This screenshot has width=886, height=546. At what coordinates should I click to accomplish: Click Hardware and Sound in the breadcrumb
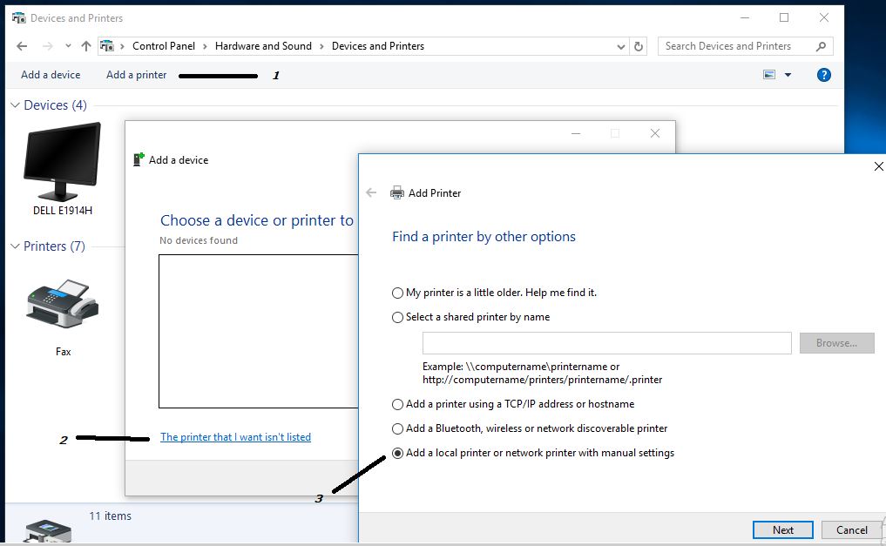(x=263, y=45)
